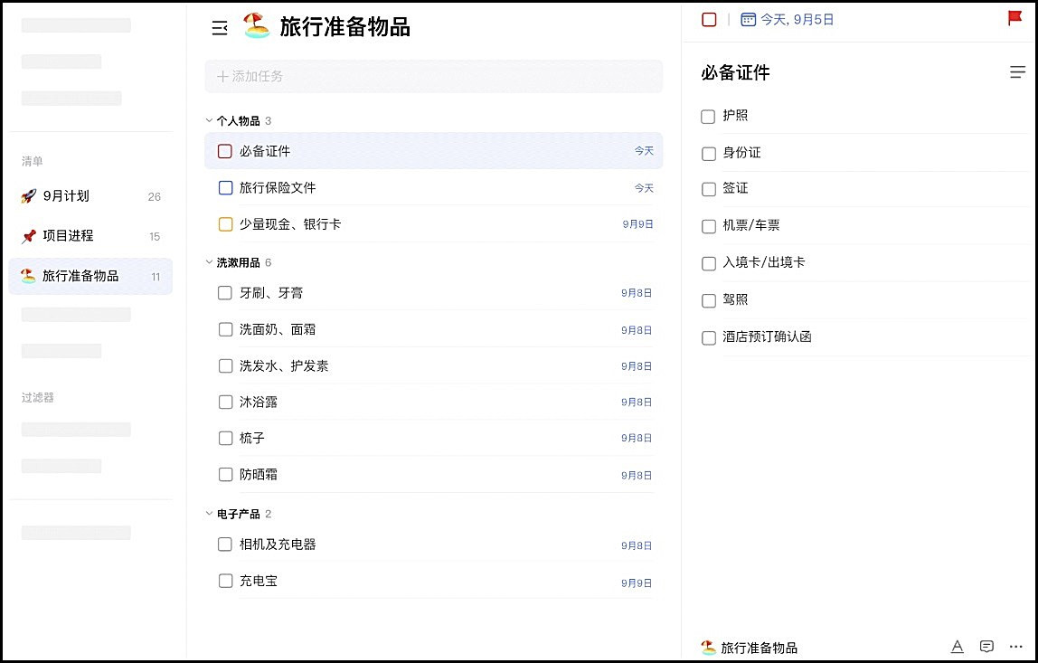Open the subtask list options icon
The height and width of the screenshot is (663, 1038).
(x=1017, y=72)
